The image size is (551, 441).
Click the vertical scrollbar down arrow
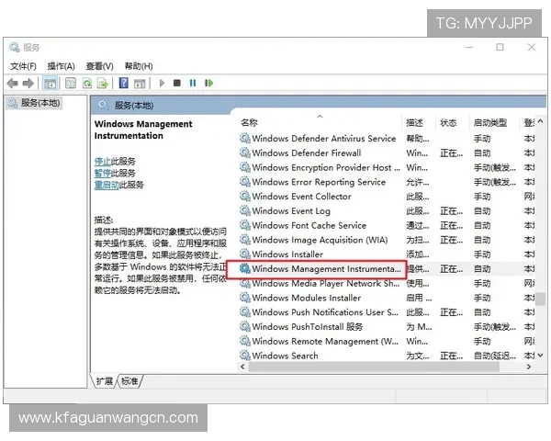[x=541, y=356]
